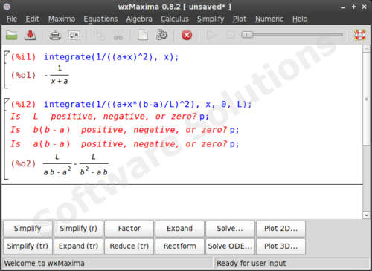This screenshot has width=372, height=271.
Task: Open the Numeric menu
Action: coord(269,19)
